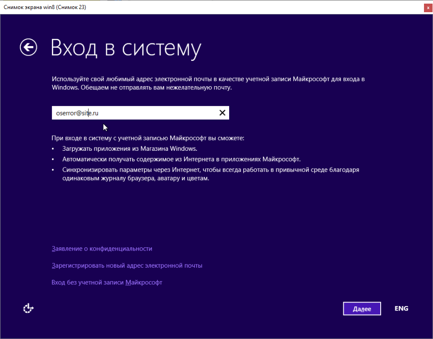The width and height of the screenshot is (433, 339).
Task: Click the email address input field
Action: click(140, 113)
